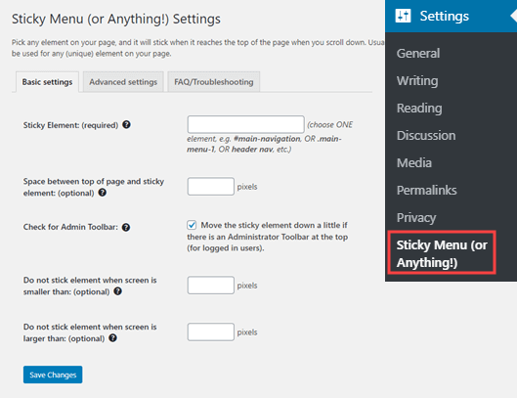Click the larger-than screen pixels field
The height and width of the screenshot is (398, 517).
(211, 332)
